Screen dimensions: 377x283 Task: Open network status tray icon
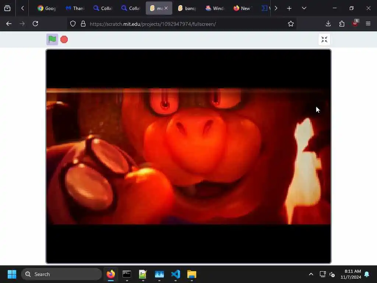[323, 274]
